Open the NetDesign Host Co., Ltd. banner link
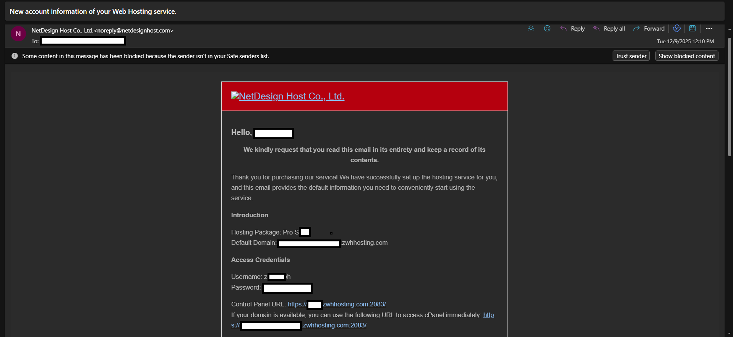733x337 pixels. coord(288,96)
